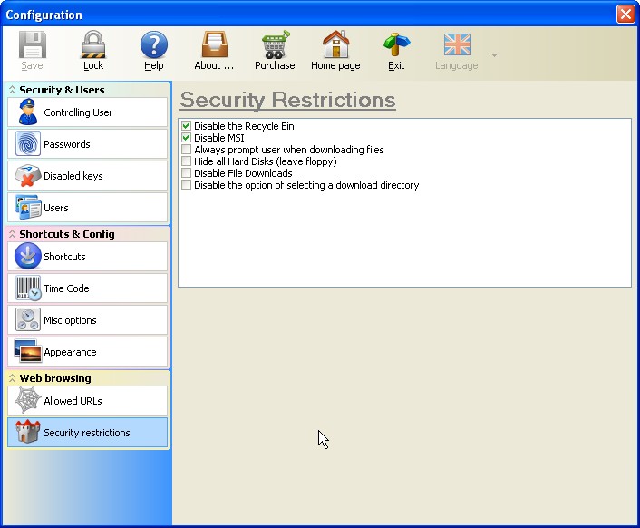The image size is (640, 528).
Task: Select the Appearance label in sidebar
Action: pyautogui.click(x=70, y=352)
